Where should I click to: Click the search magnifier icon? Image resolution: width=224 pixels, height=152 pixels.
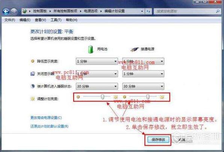(218, 11)
